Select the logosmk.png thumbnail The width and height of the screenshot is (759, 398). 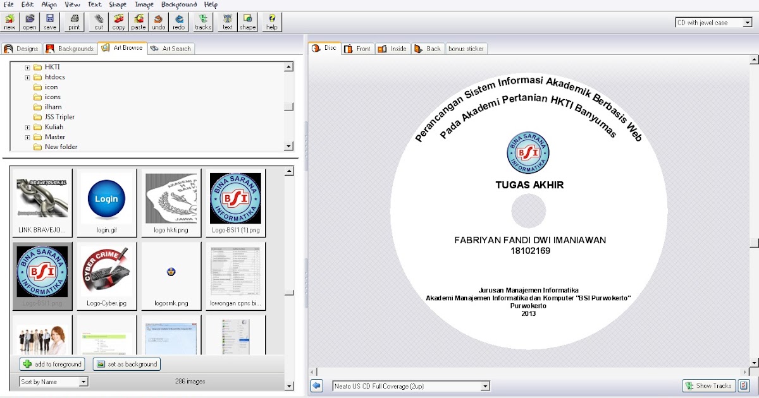tap(171, 276)
